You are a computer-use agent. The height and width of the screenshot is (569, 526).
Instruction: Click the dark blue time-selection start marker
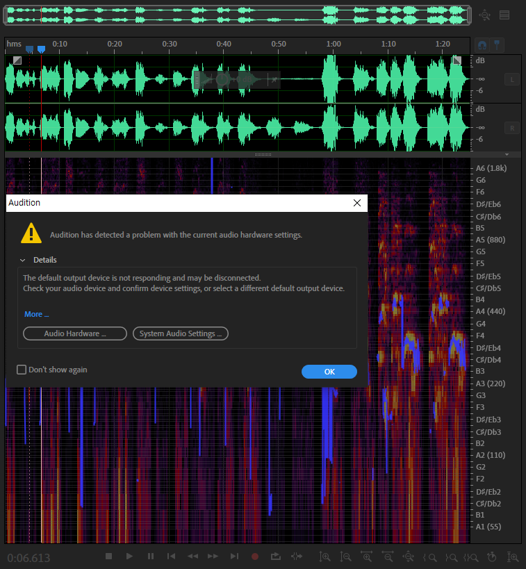[30, 49]
